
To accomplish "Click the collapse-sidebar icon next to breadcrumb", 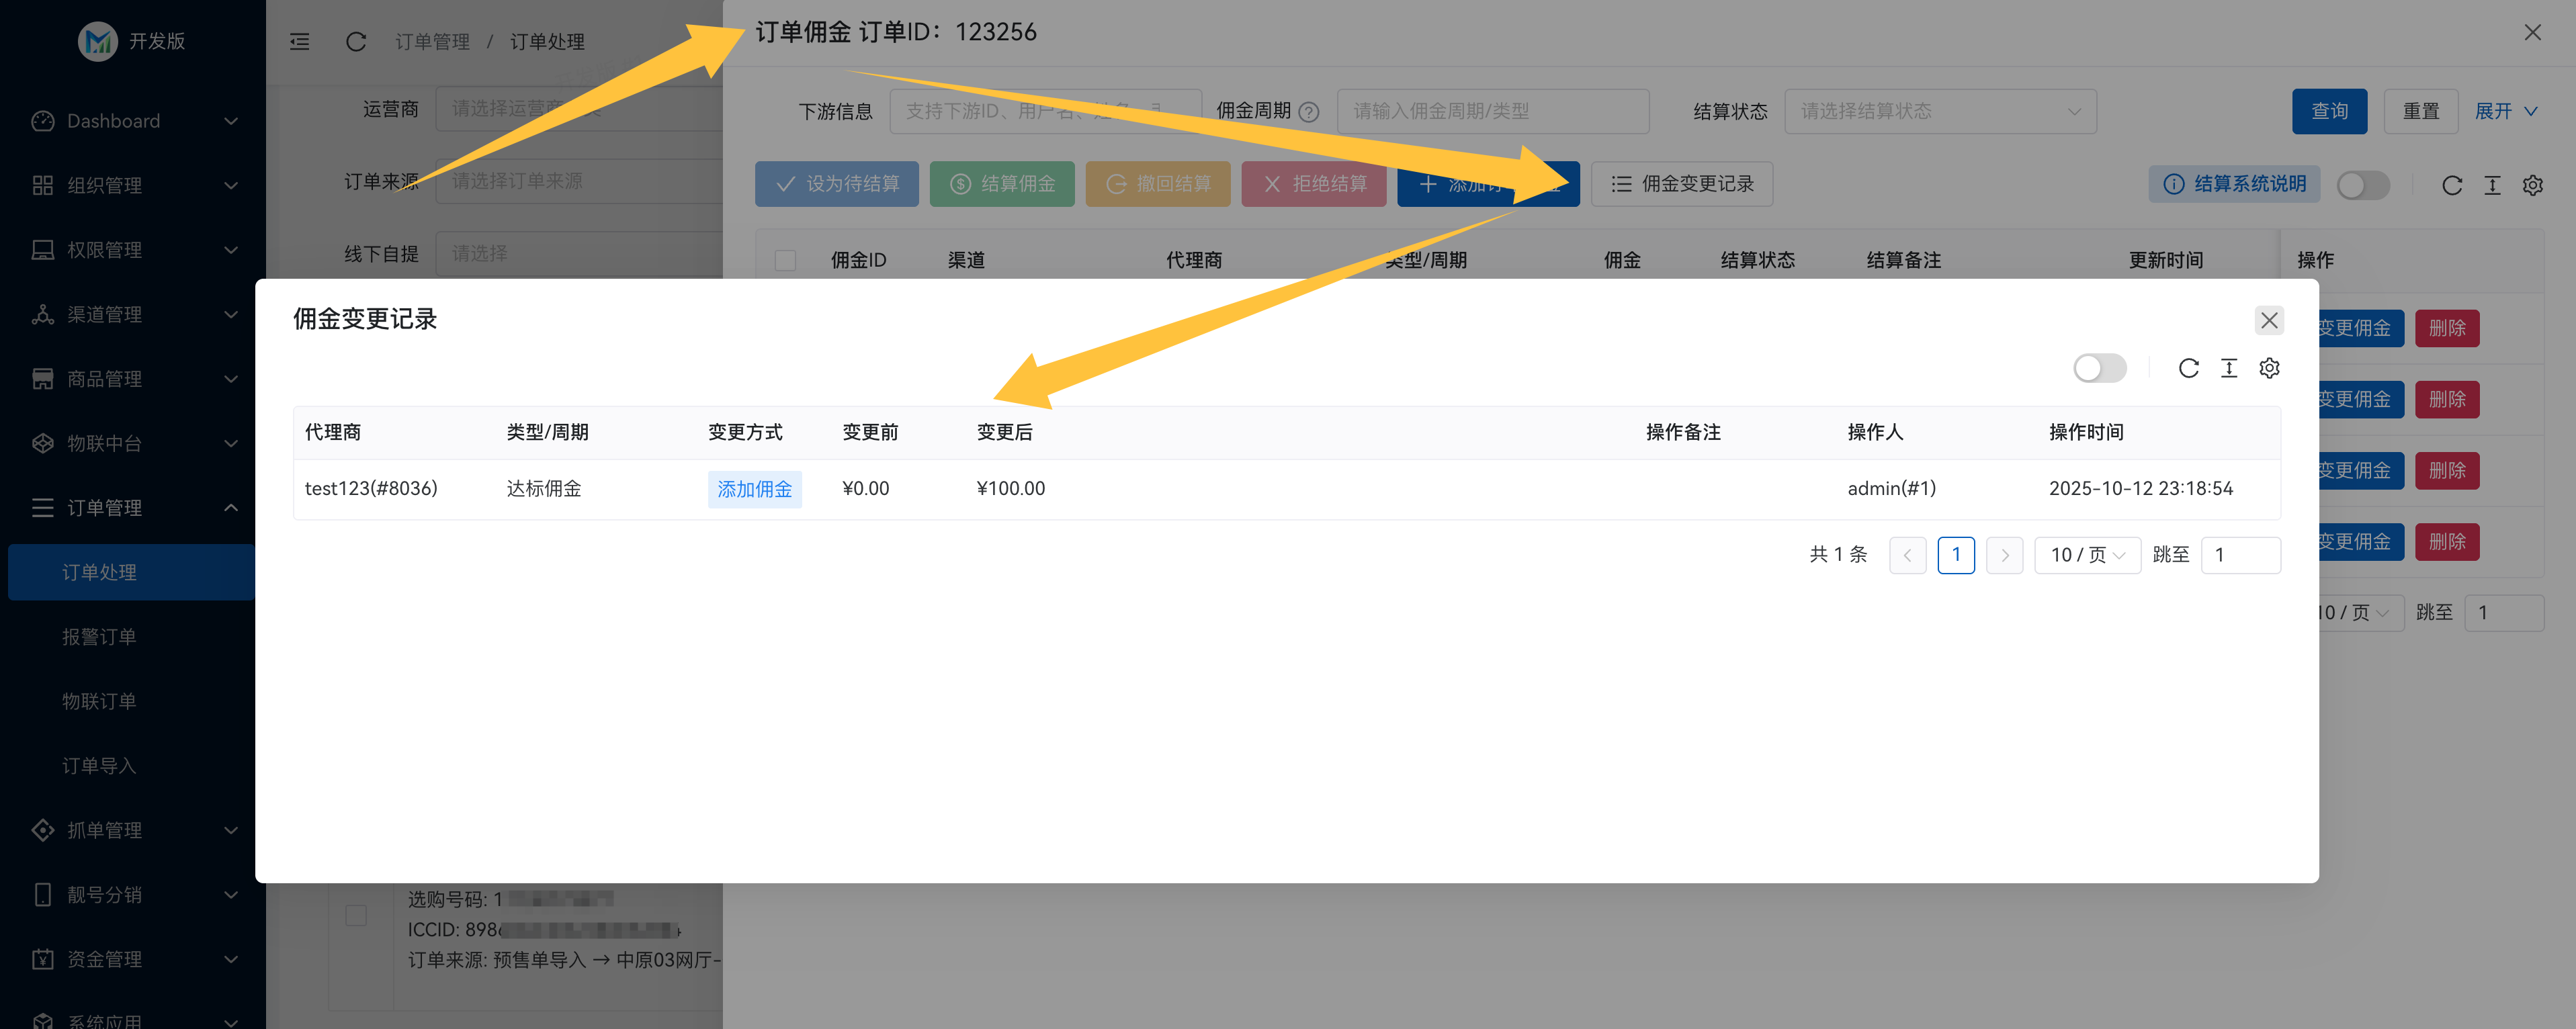I will [x=299, y=42].
